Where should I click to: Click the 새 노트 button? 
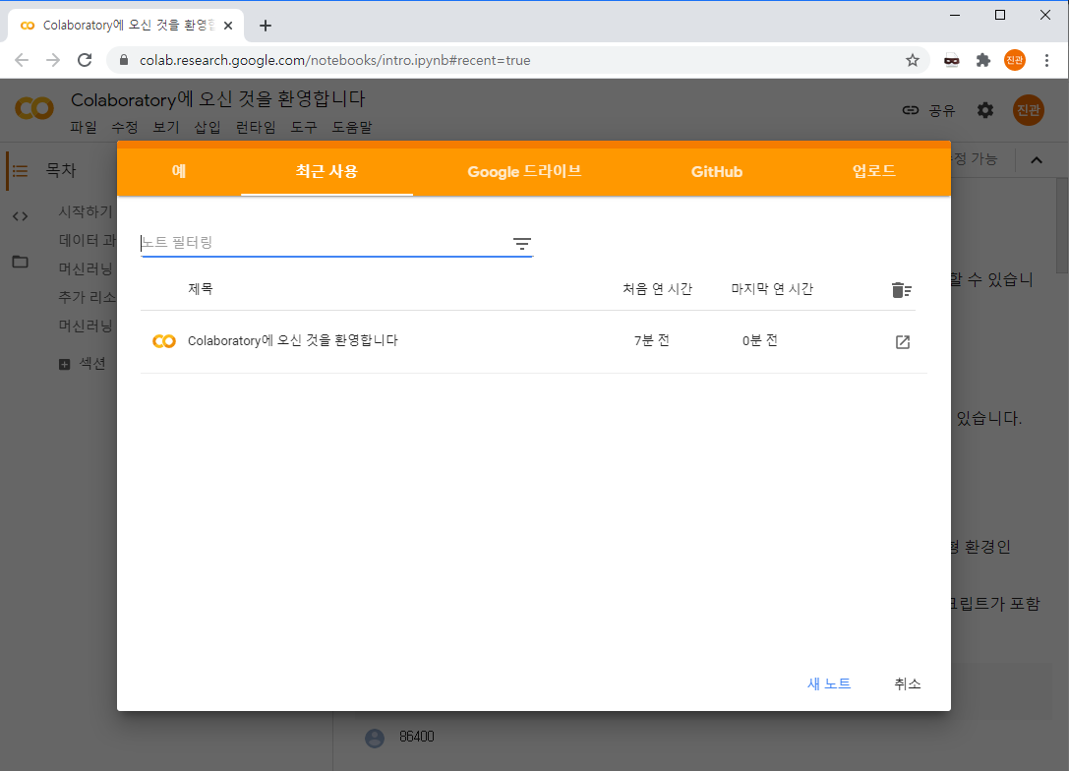829,684
